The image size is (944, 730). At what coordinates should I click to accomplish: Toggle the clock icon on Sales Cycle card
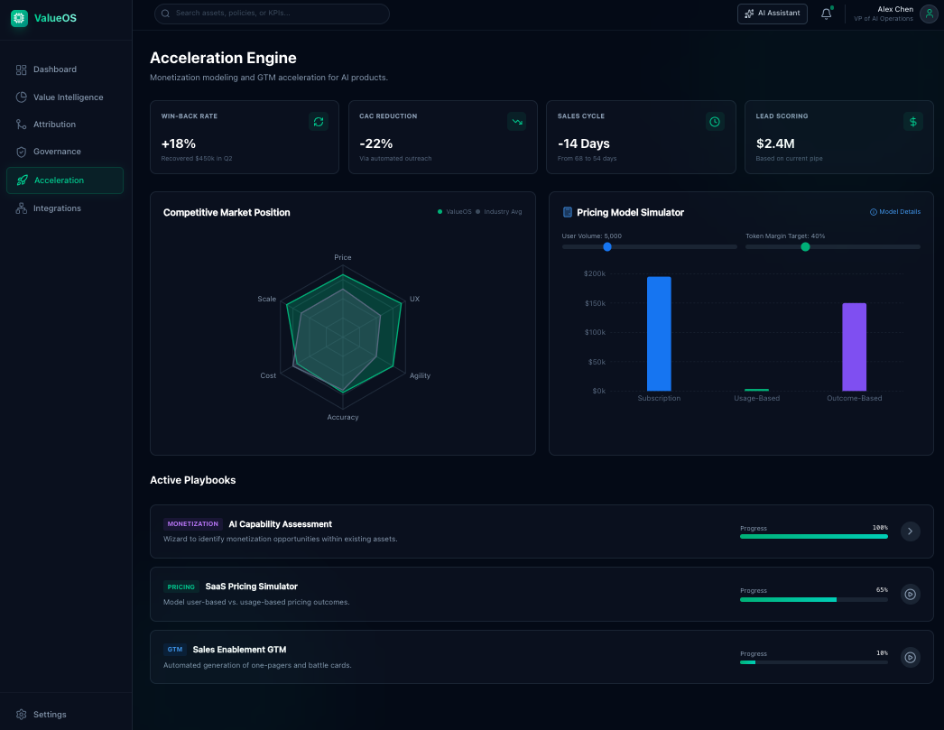coord(715,121)
